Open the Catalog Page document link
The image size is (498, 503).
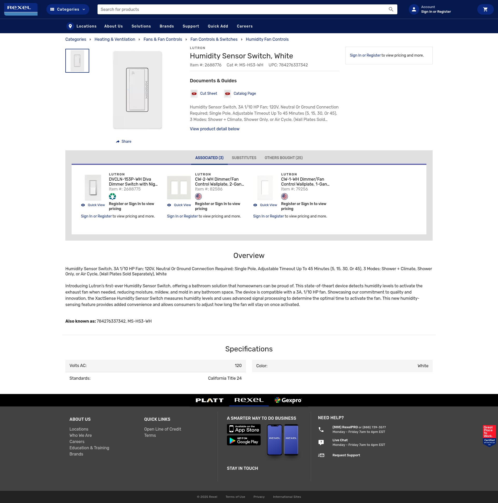[245, 93]
